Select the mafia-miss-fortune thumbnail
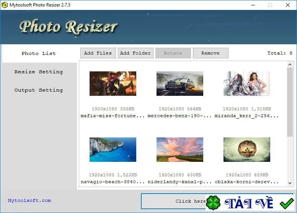Image resolution: width=297 pixels, height=213 pixels. click(x=113, y=84)
